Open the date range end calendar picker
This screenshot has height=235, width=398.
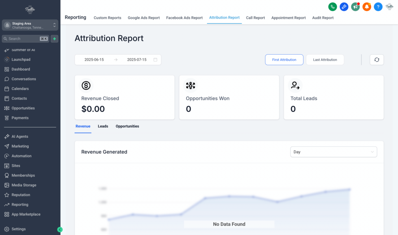(x=155, y=60)
